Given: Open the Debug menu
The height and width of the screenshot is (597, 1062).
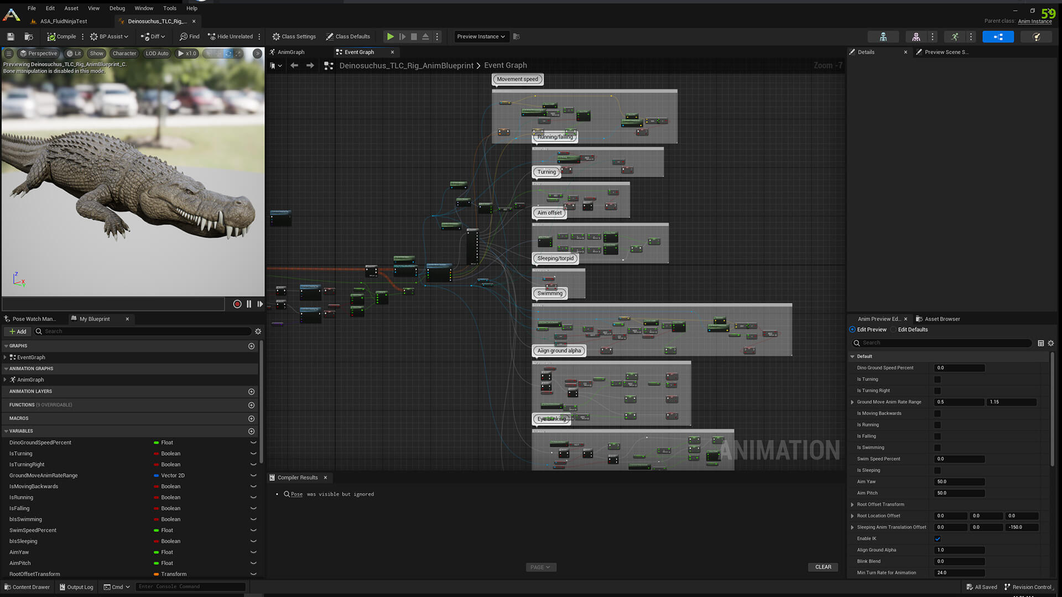Looking at the screenshot, I should [117, 8].
